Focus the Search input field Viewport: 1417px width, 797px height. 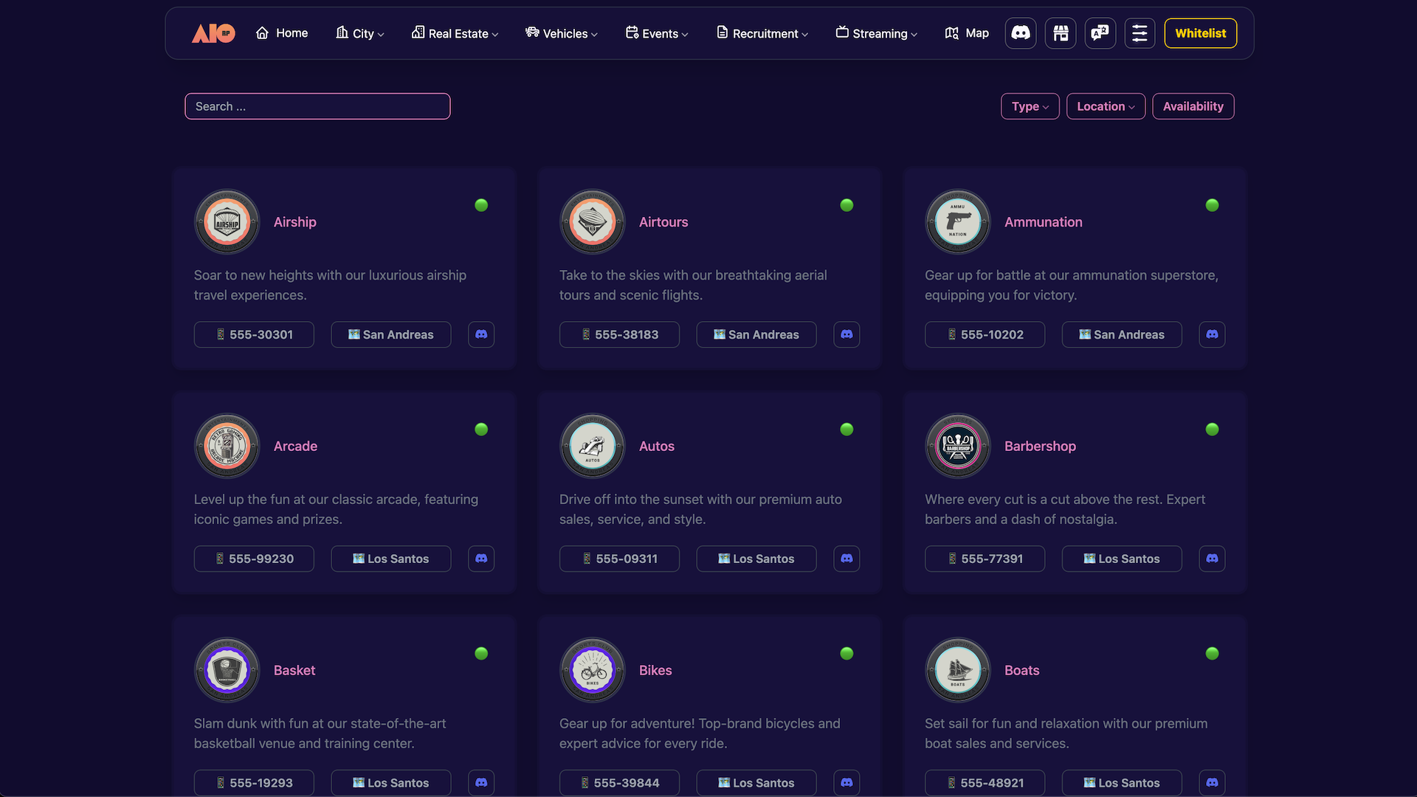click(x=317, y=106)
